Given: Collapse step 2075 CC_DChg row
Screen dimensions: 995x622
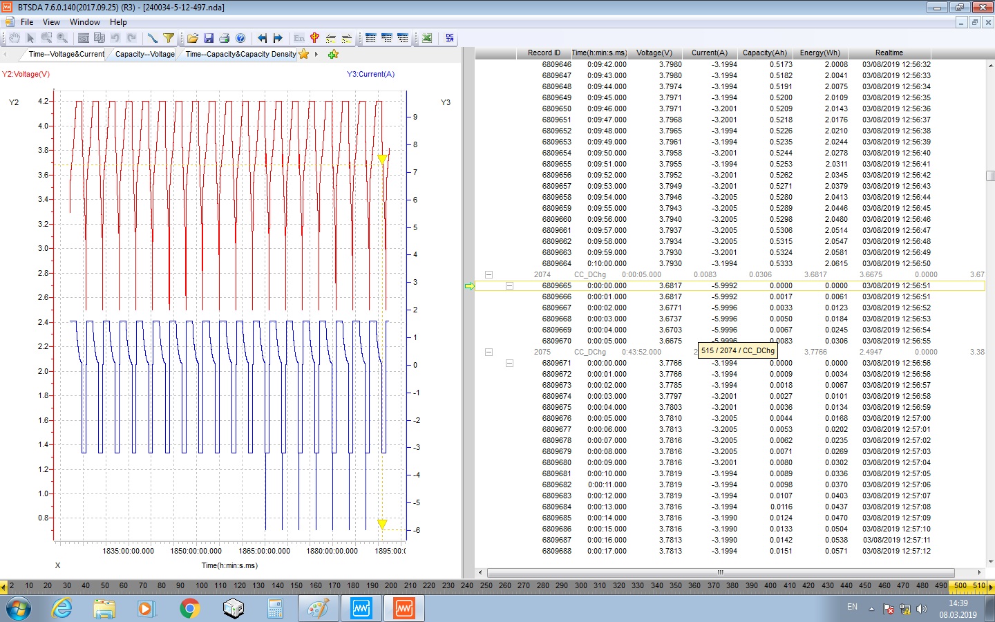Looking at the screenshot, I should [489, 352].
